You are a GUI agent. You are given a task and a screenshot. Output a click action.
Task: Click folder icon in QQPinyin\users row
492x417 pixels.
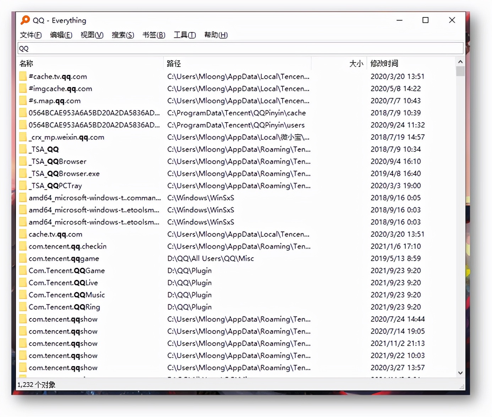pyautogui.click(x=23, y=125)
